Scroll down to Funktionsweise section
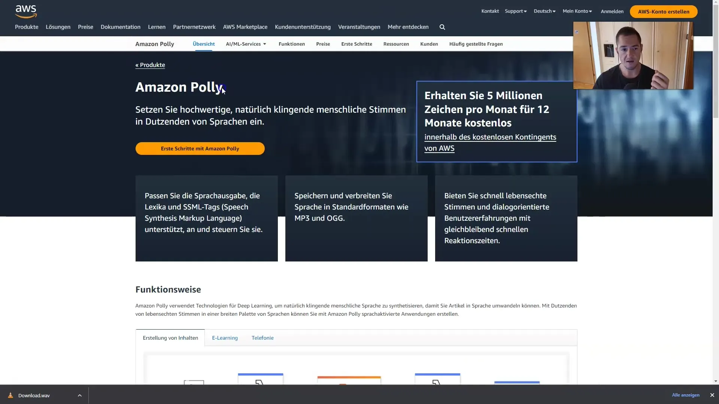719x404 pixels. pyautogui.click(x=168, y=289)
